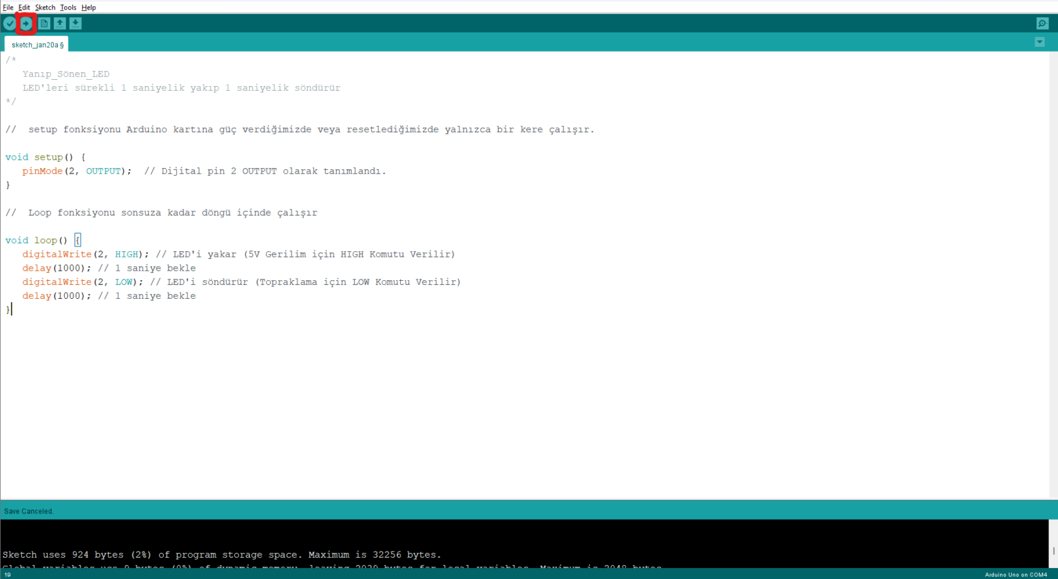Create a new sketch via toolbar icon

tap(44, 23)
